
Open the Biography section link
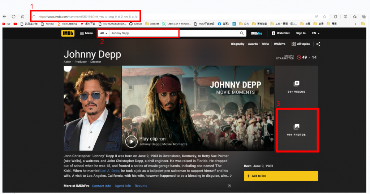click(238, 44)
